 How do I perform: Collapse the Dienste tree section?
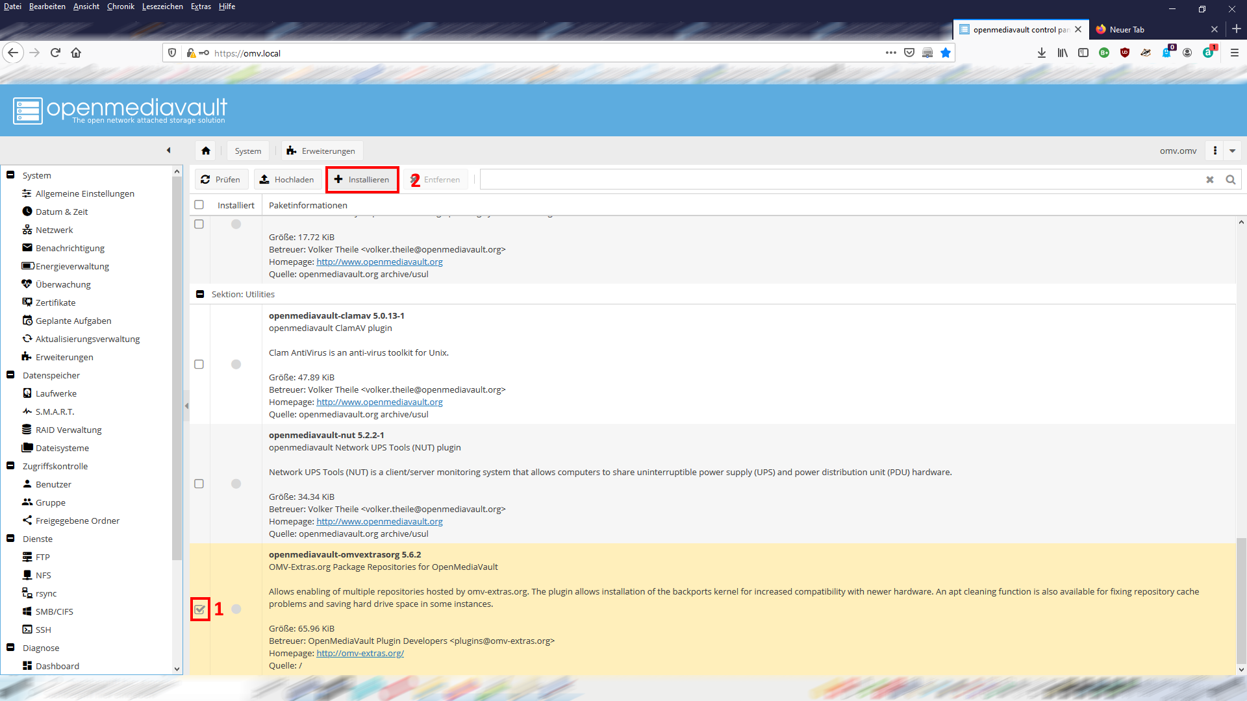click(10, 539)
